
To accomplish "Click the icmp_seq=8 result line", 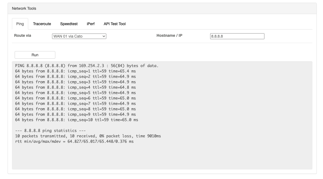I will point(75,109).
